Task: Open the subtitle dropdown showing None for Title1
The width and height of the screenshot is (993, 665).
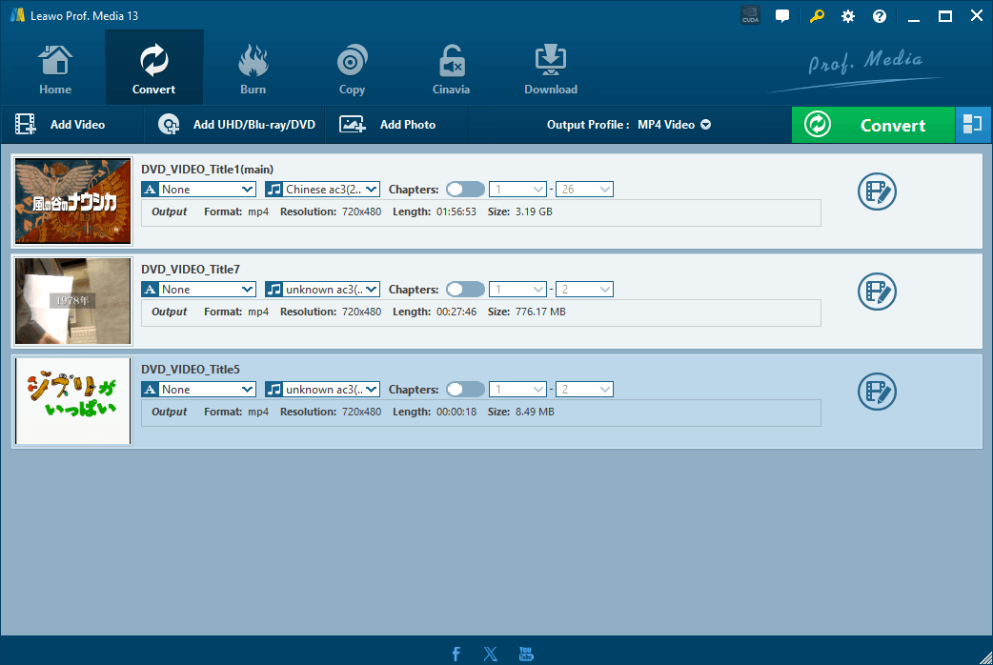Action: [197, 189]
